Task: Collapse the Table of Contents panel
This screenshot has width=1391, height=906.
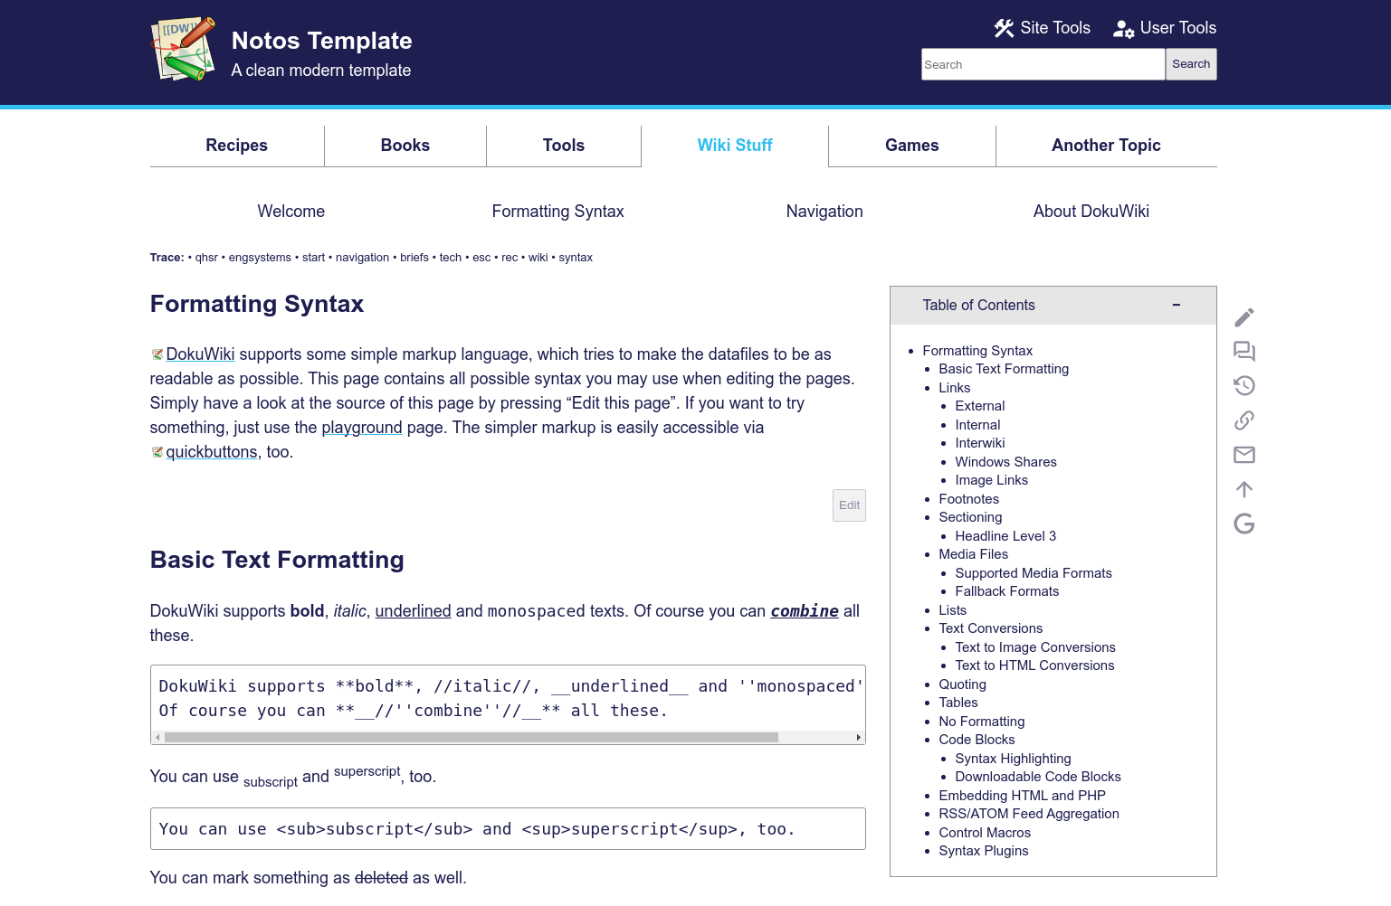Action: point(1177,306)
